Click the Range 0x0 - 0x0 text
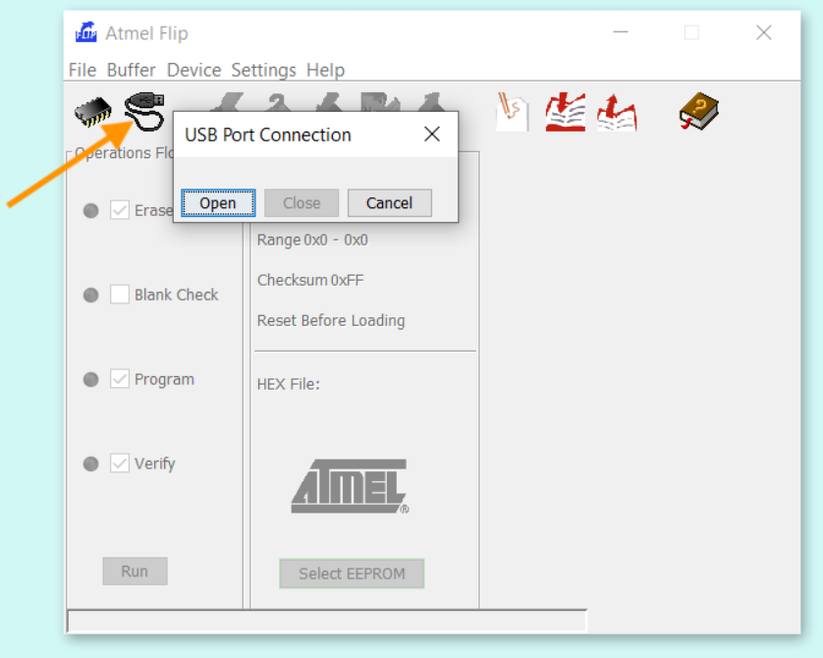 click(x=312, y=240)
